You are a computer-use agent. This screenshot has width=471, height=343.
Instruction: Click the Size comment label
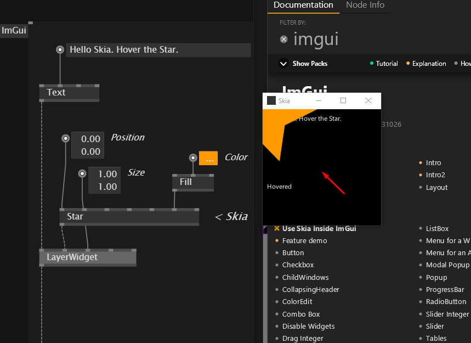[136, 172]
